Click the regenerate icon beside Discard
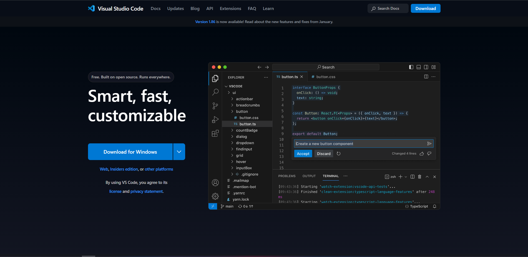Screen dimensions: 528x257 coord(339,154)
